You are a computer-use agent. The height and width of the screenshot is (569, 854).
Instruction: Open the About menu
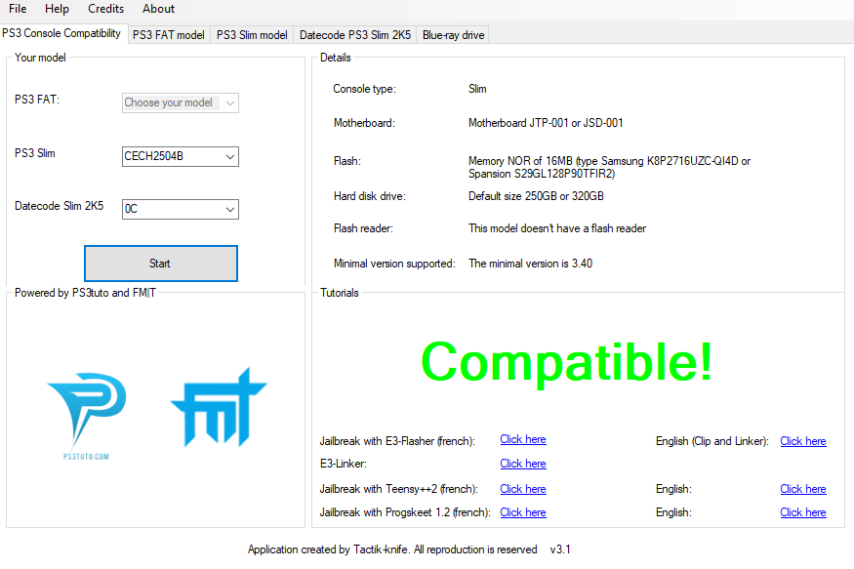tap(158, 9)
